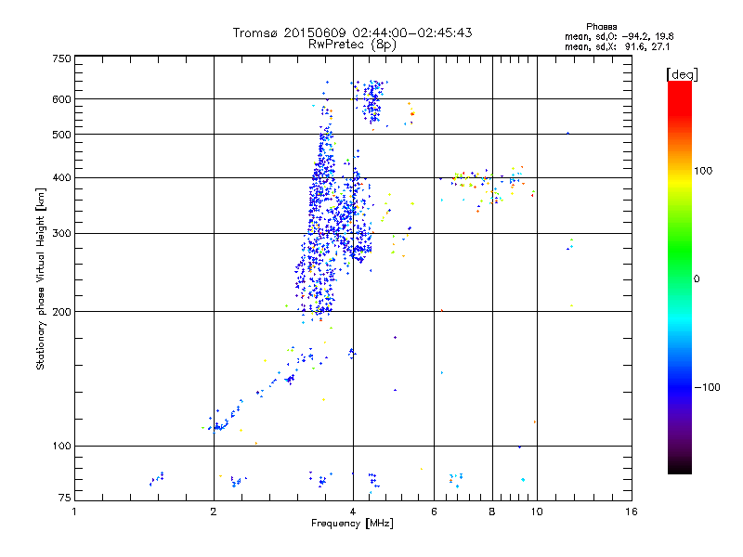Click the x-axis tick label '10'
The height and width of the screenshot is (557, 743).
[537, 512]
